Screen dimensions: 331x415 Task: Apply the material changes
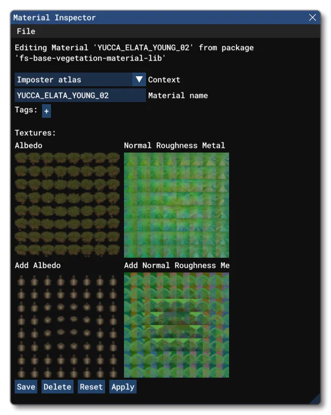(x=123, y=387)
